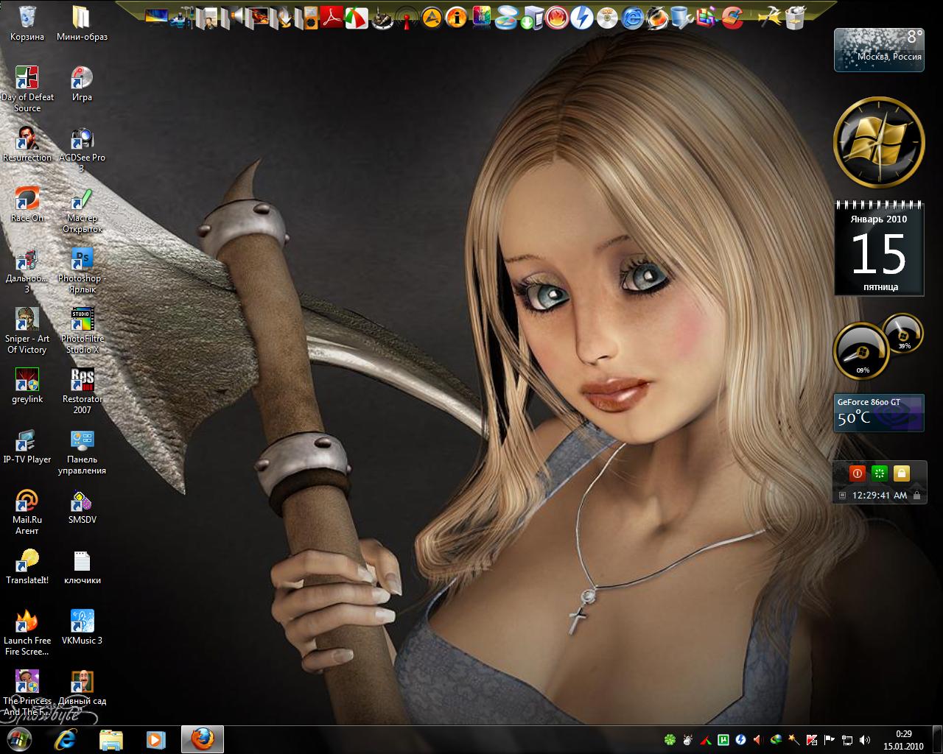943x754 pixels.
Task: Open the orange info icon in dock
Action: pyautogui.click(x=456, y=17)
